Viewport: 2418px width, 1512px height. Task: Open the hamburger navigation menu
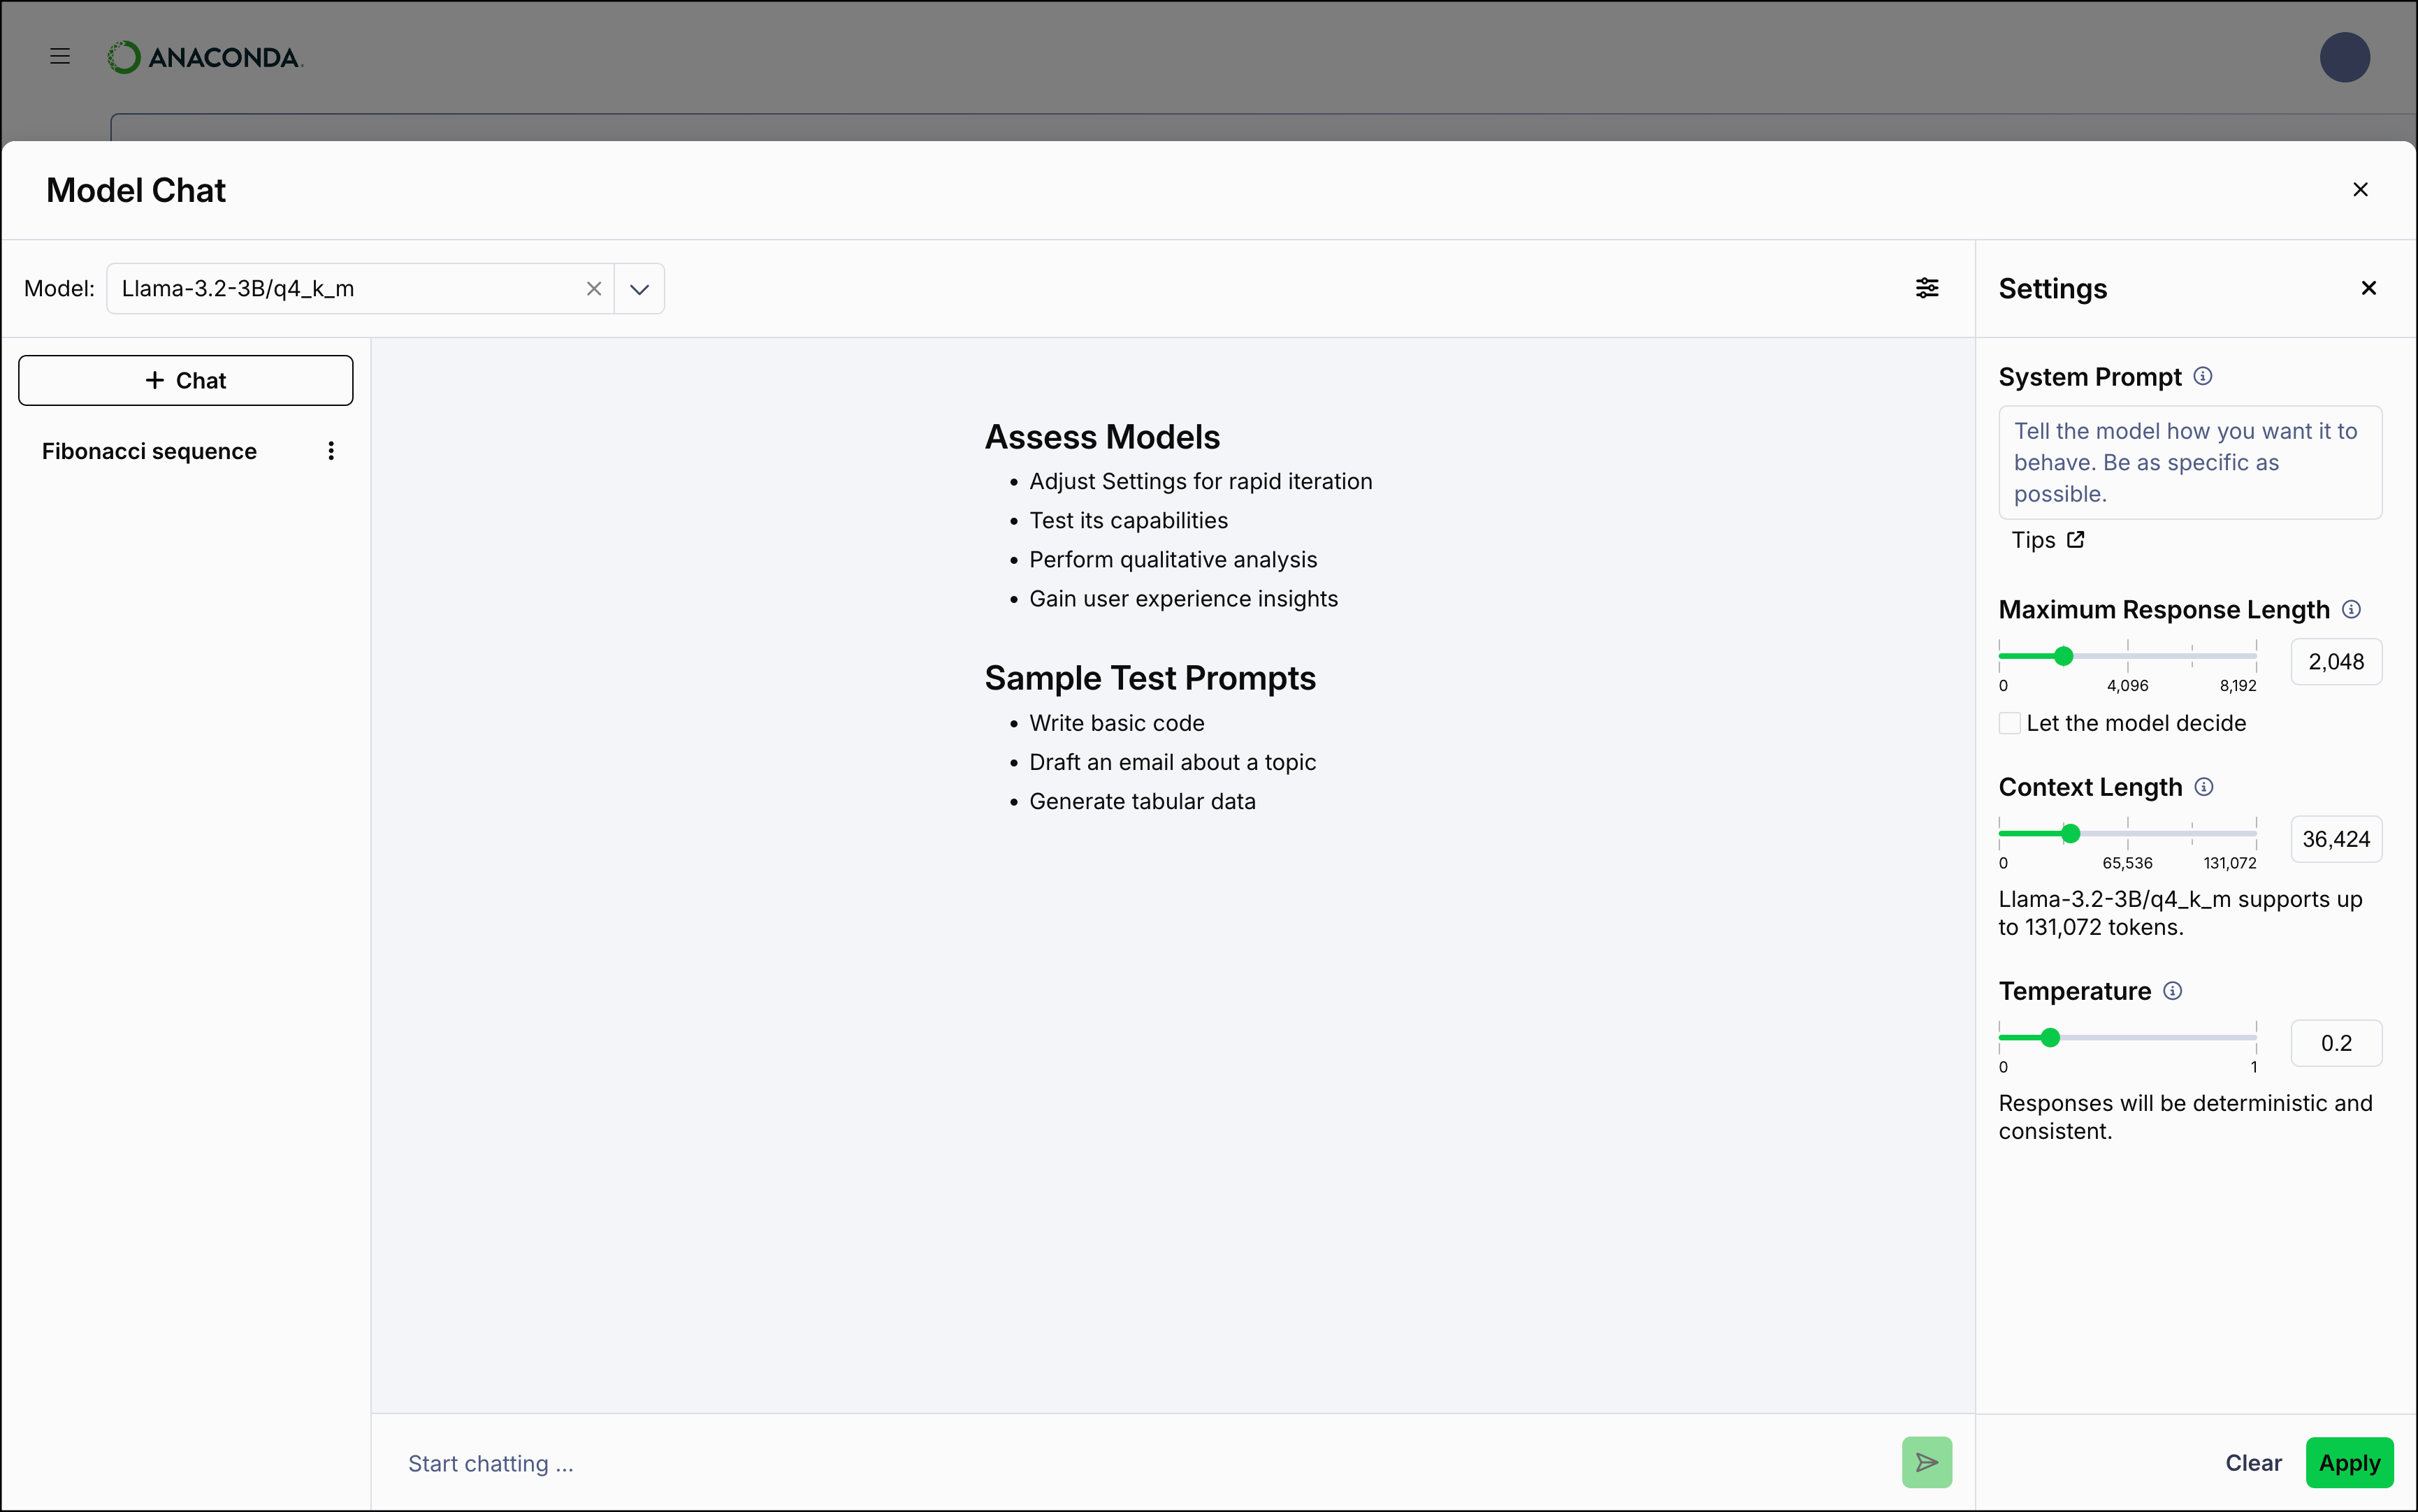click(59, 56)
